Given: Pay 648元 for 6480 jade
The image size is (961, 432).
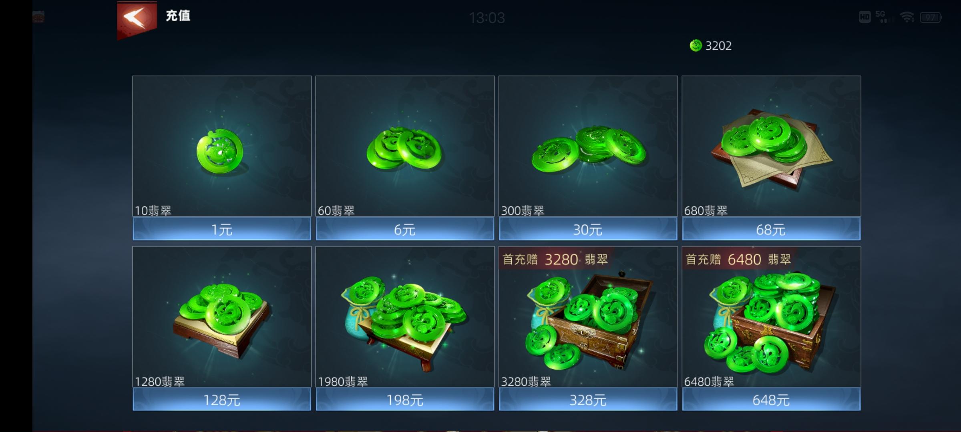Looking at the screenshot, I should [771, 400].
